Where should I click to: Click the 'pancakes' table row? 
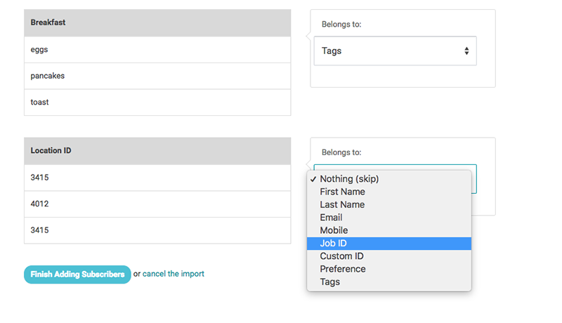pyautogui.click(x=157, y=76)
